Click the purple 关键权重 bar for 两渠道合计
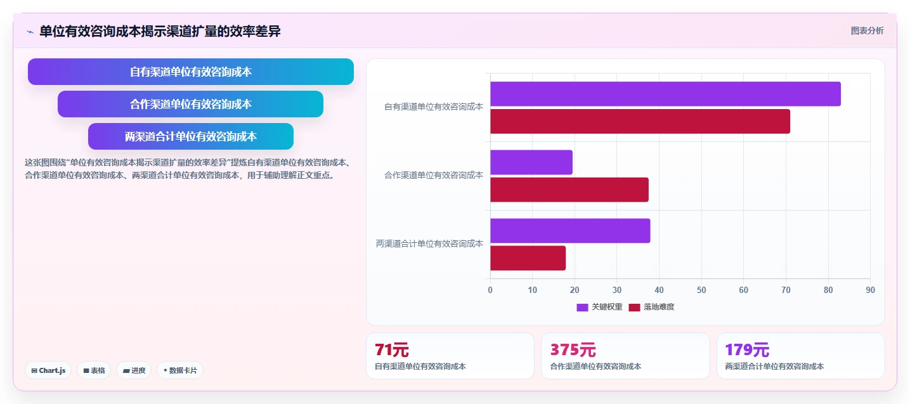This screenshot has height=404, width=910. [570, 231]
